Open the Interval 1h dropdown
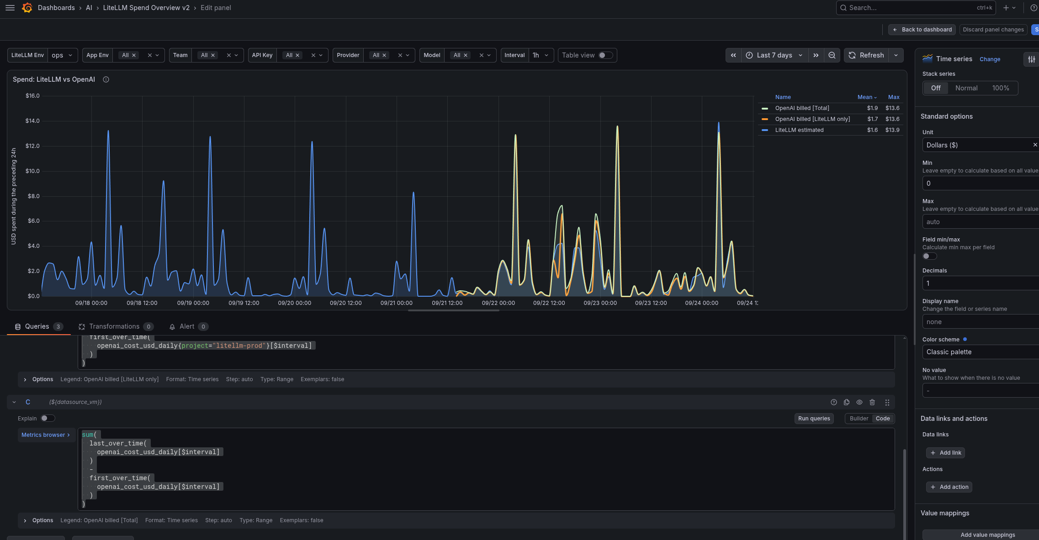Screen dimensions: 1039x540 coord(541,55)
